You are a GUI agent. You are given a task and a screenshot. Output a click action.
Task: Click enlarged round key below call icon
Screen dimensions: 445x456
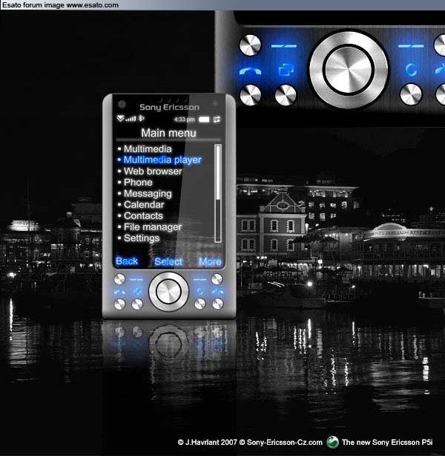[250, 95]
